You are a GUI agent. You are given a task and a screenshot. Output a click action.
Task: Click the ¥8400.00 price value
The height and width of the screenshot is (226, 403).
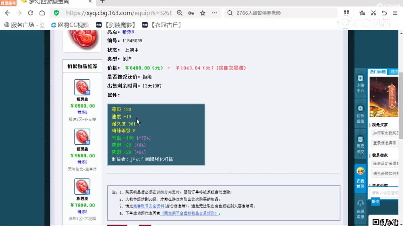144,68
